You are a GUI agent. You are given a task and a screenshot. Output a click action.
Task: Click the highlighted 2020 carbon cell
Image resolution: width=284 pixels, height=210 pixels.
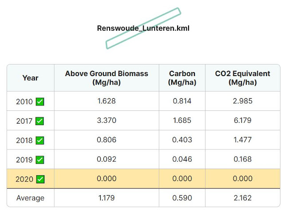[182, 178]
